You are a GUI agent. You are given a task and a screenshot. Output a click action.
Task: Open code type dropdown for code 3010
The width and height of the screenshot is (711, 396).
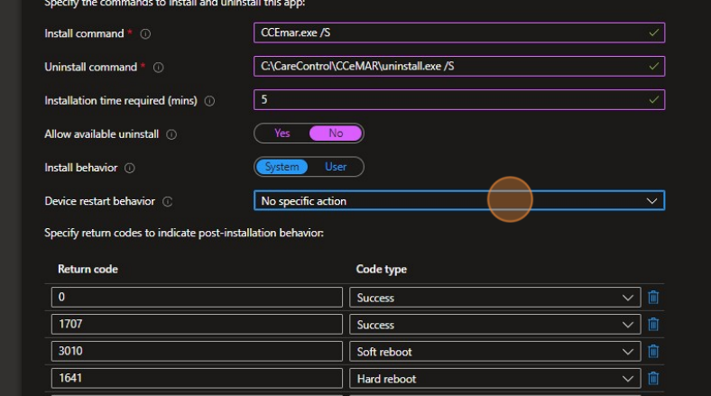pos(494,352)
